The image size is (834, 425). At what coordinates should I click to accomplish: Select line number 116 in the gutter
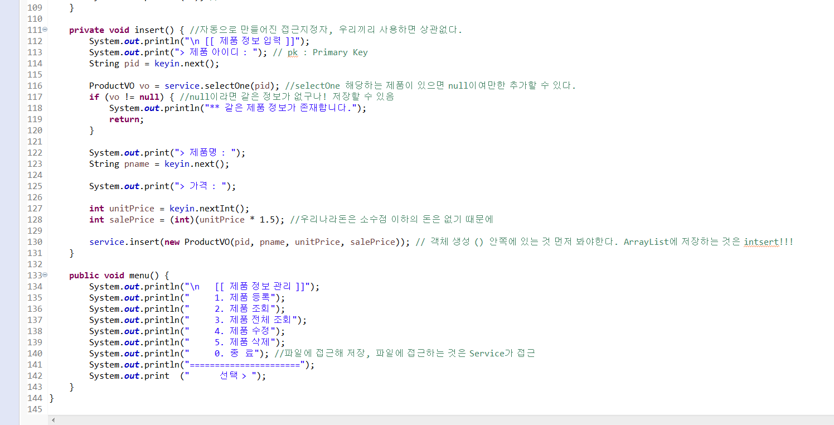pyautogui.click(x=35, y=86)
